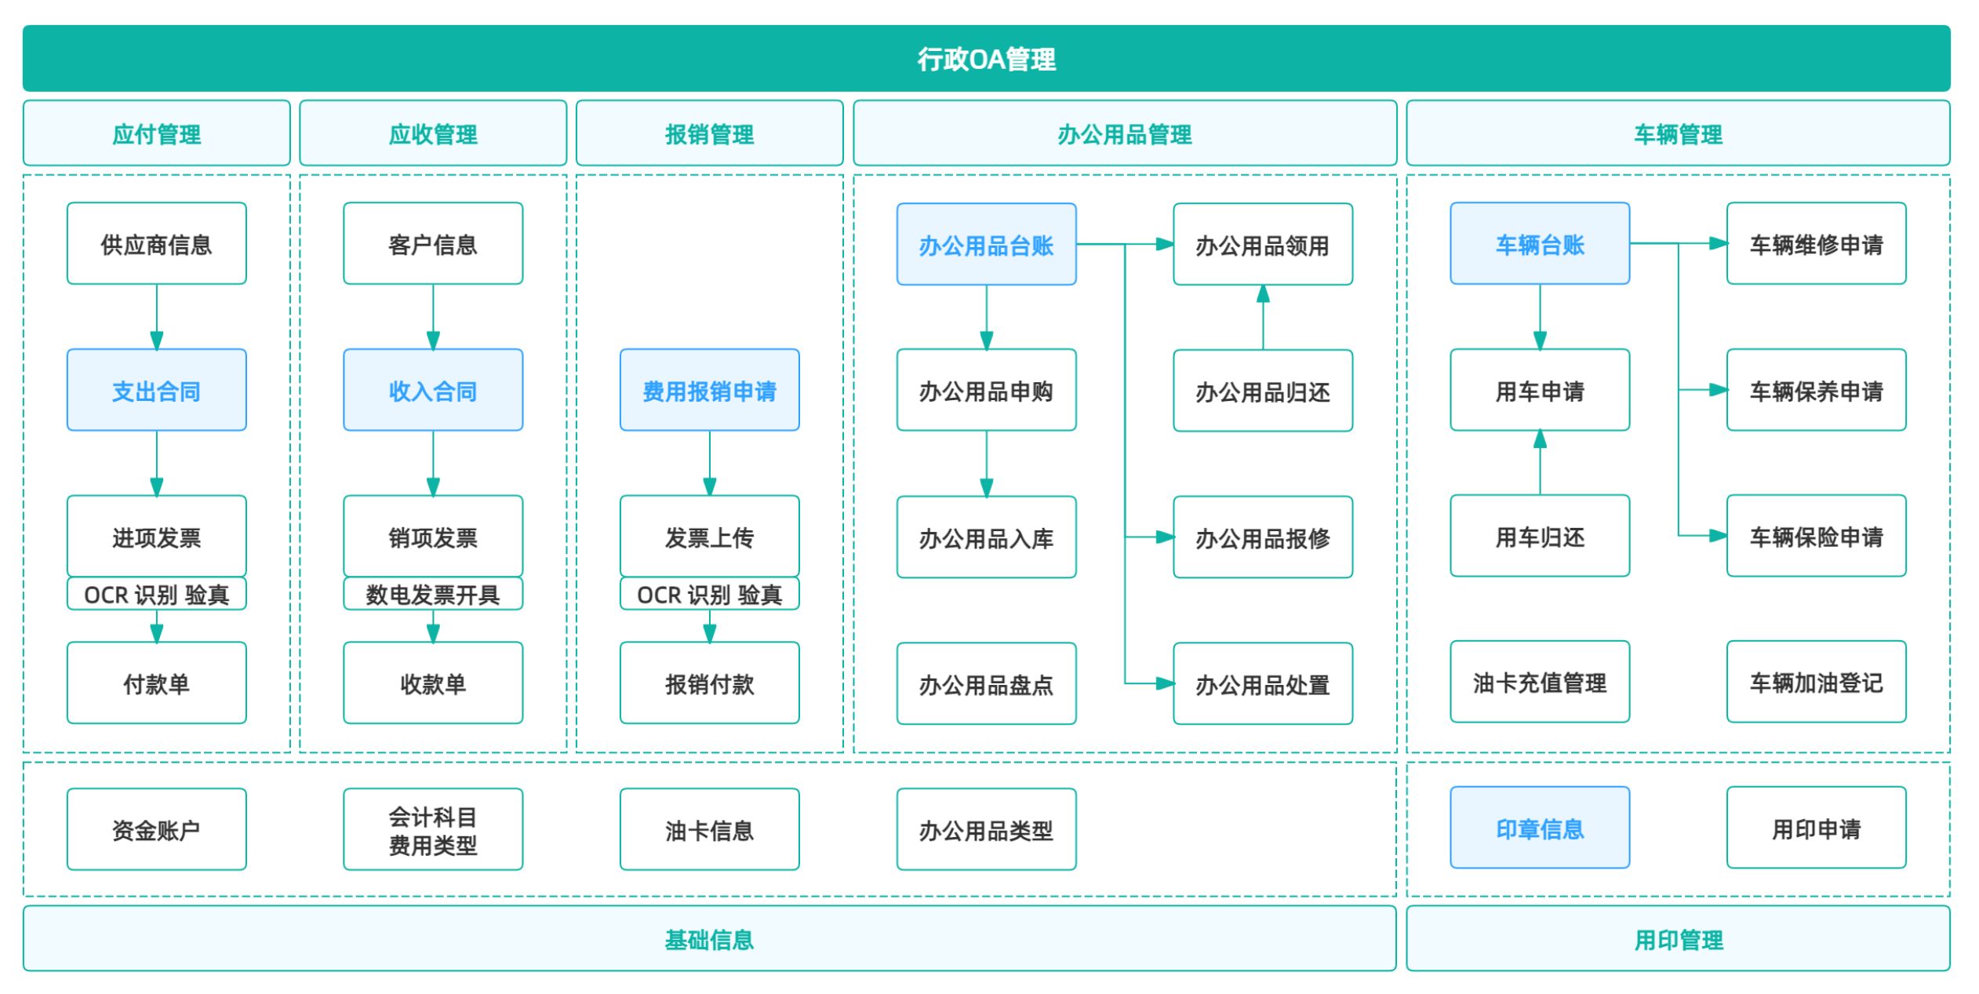Select the 办公用品台账 node
Image resolution: width=1979 pixels, height=994 pixels.
click(x=986, y=245)
